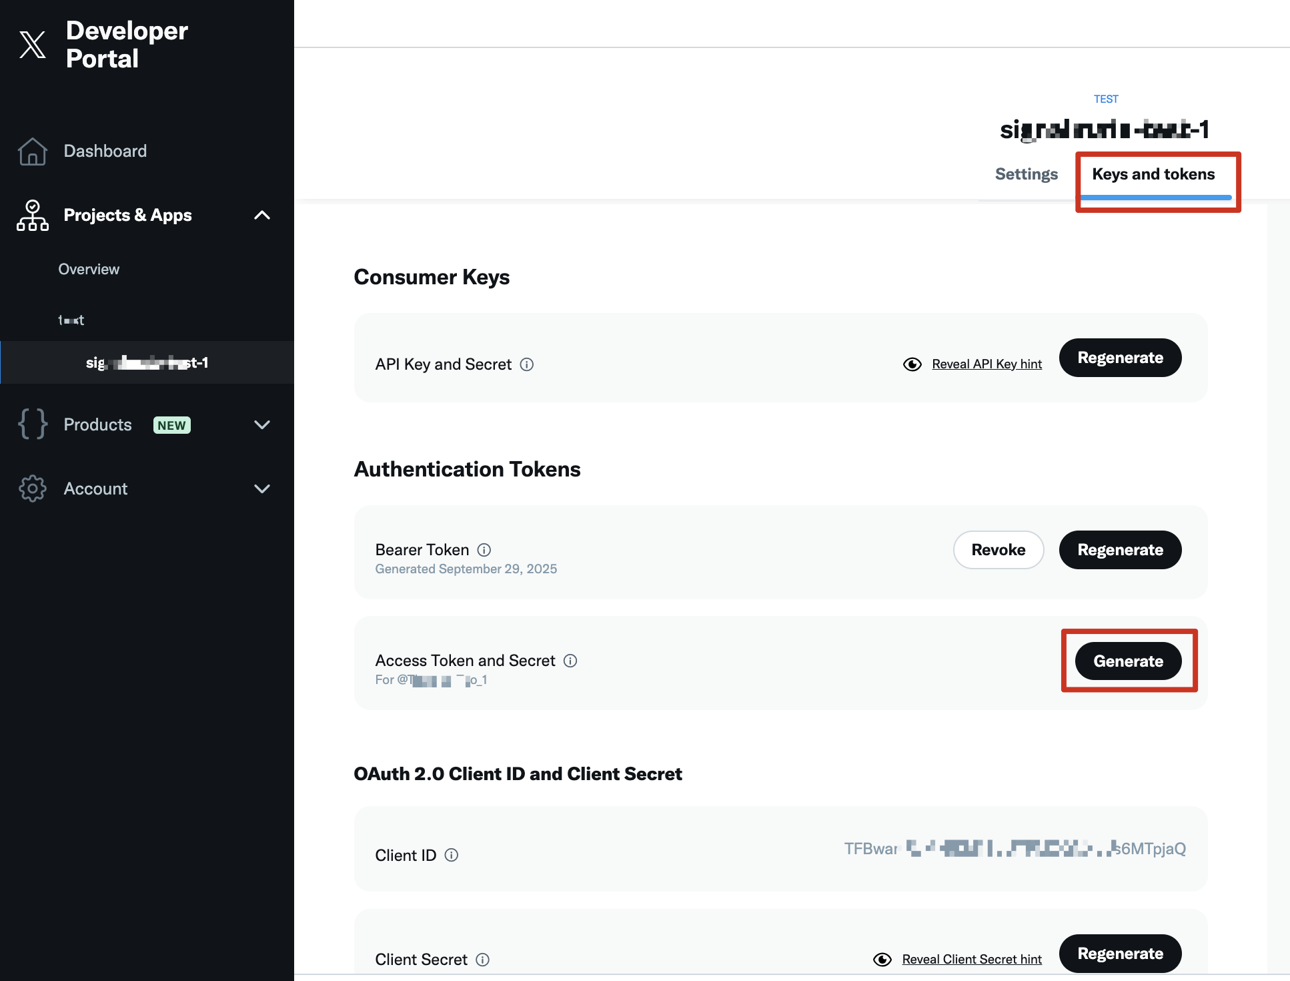Click the Projects & Apps hierarchy icon
This screenshot has width=1290, height=981.
click(x=32, y=216)
